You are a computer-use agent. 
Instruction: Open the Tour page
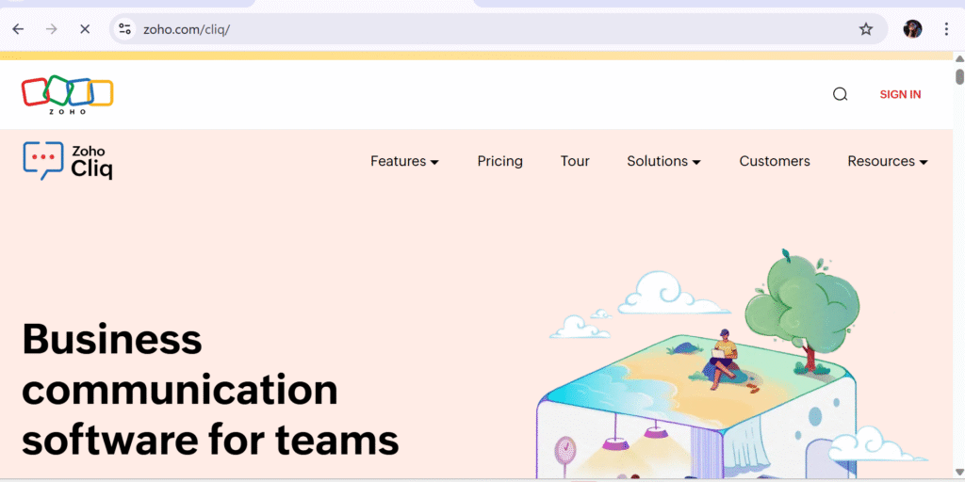[575, 161]
